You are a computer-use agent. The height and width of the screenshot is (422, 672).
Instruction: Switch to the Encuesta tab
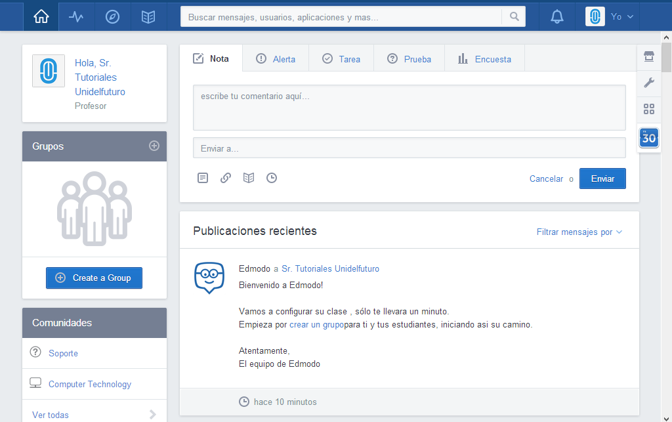tap(485, 58)
